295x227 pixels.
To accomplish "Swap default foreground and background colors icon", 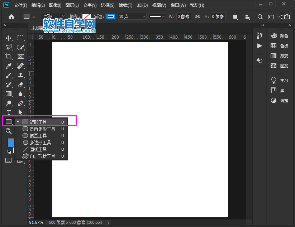I will (x=9, y=151).
